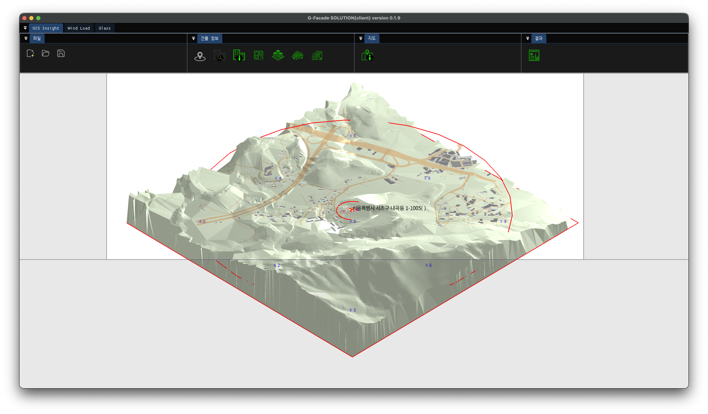Viewport: 708px width, 414px height.
Task: Click the building search icon
Action: pos(220,56)
